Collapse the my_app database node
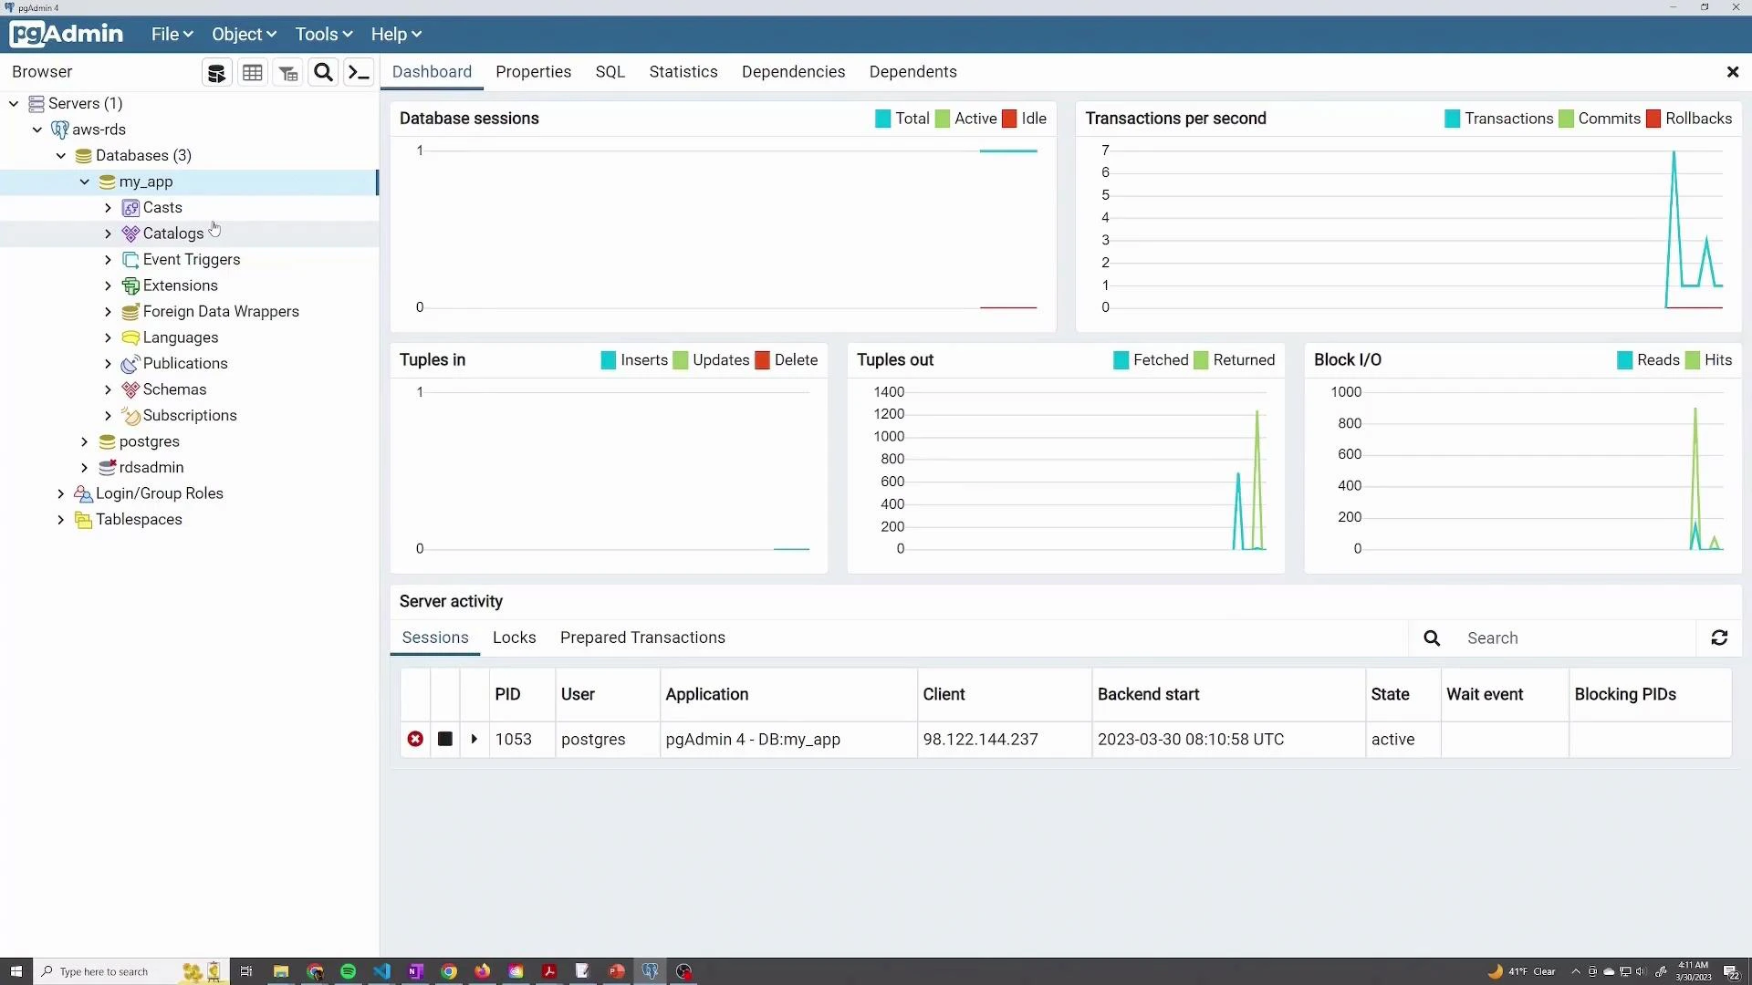The image size is (1752, 985). [x=84, y=181]
